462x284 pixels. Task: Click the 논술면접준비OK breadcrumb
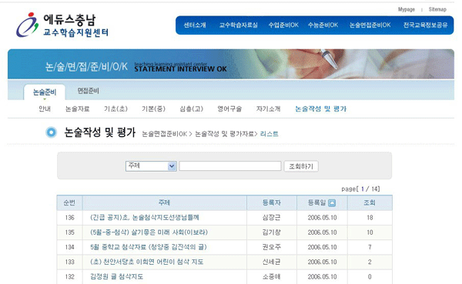[165, 134]
